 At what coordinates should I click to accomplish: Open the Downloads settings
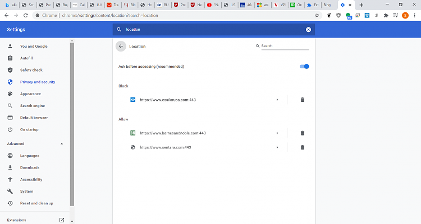tap(30, 168)
